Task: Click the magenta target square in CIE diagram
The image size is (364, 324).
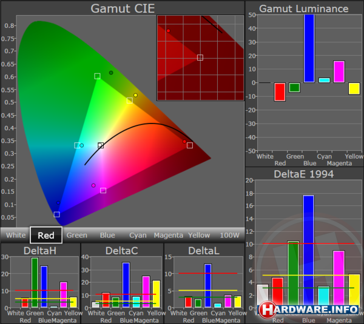Action: click(x=103, y=190)
